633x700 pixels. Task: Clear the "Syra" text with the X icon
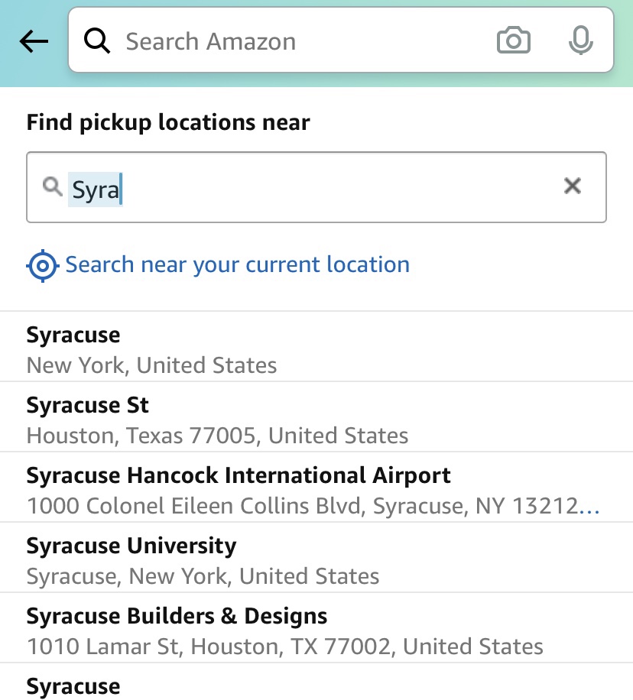(572, 186)
